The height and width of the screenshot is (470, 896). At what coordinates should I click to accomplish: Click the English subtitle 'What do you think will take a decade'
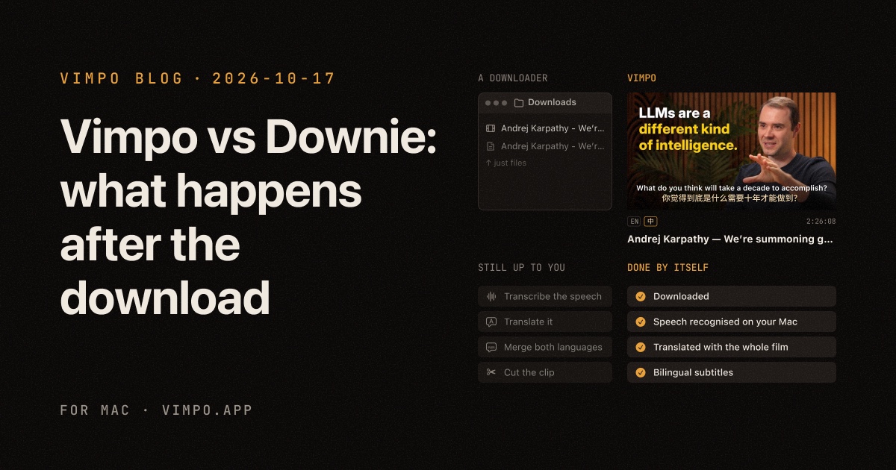pos(731,188)
